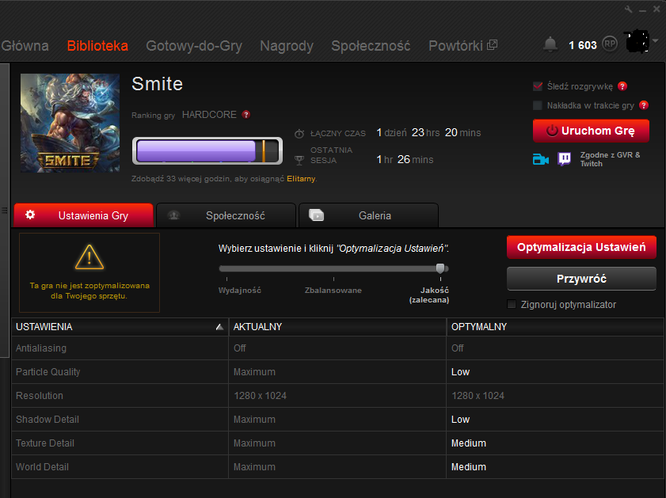Click the trophy icon by Ostatnia sesja
The height and width of the screenshot is (498, 666).
[299, 161]
